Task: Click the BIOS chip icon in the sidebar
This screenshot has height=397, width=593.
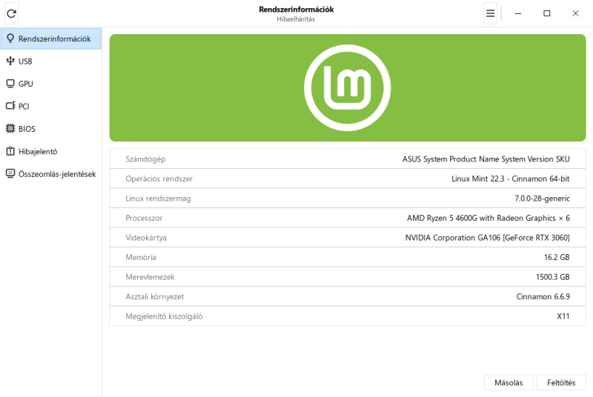Action: click(10, 128)
